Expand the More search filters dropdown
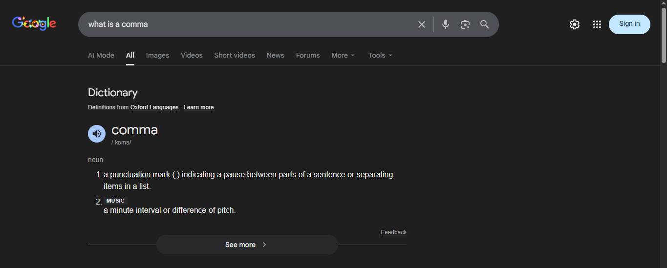667x268 pixels. tap(343, 55)
